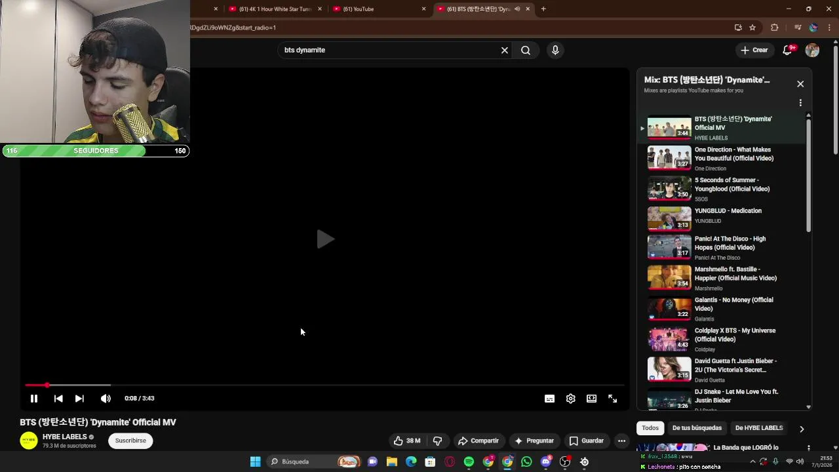Open the media control icon in toolbar
The width and height of the screenshot is (839, 472).
point(798,28)
